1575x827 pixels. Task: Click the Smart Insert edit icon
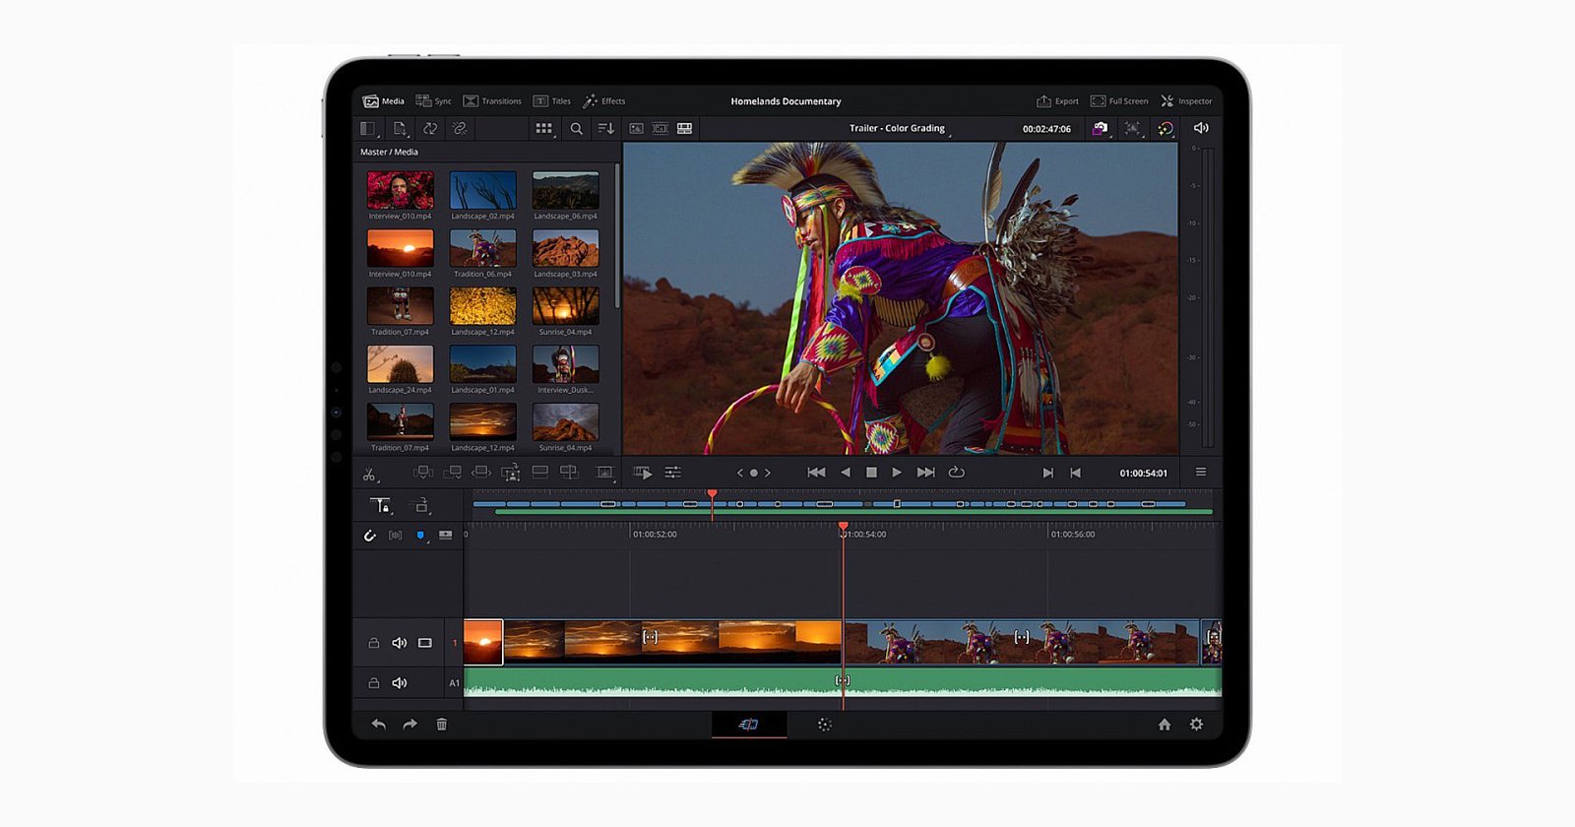pos(423,473)
